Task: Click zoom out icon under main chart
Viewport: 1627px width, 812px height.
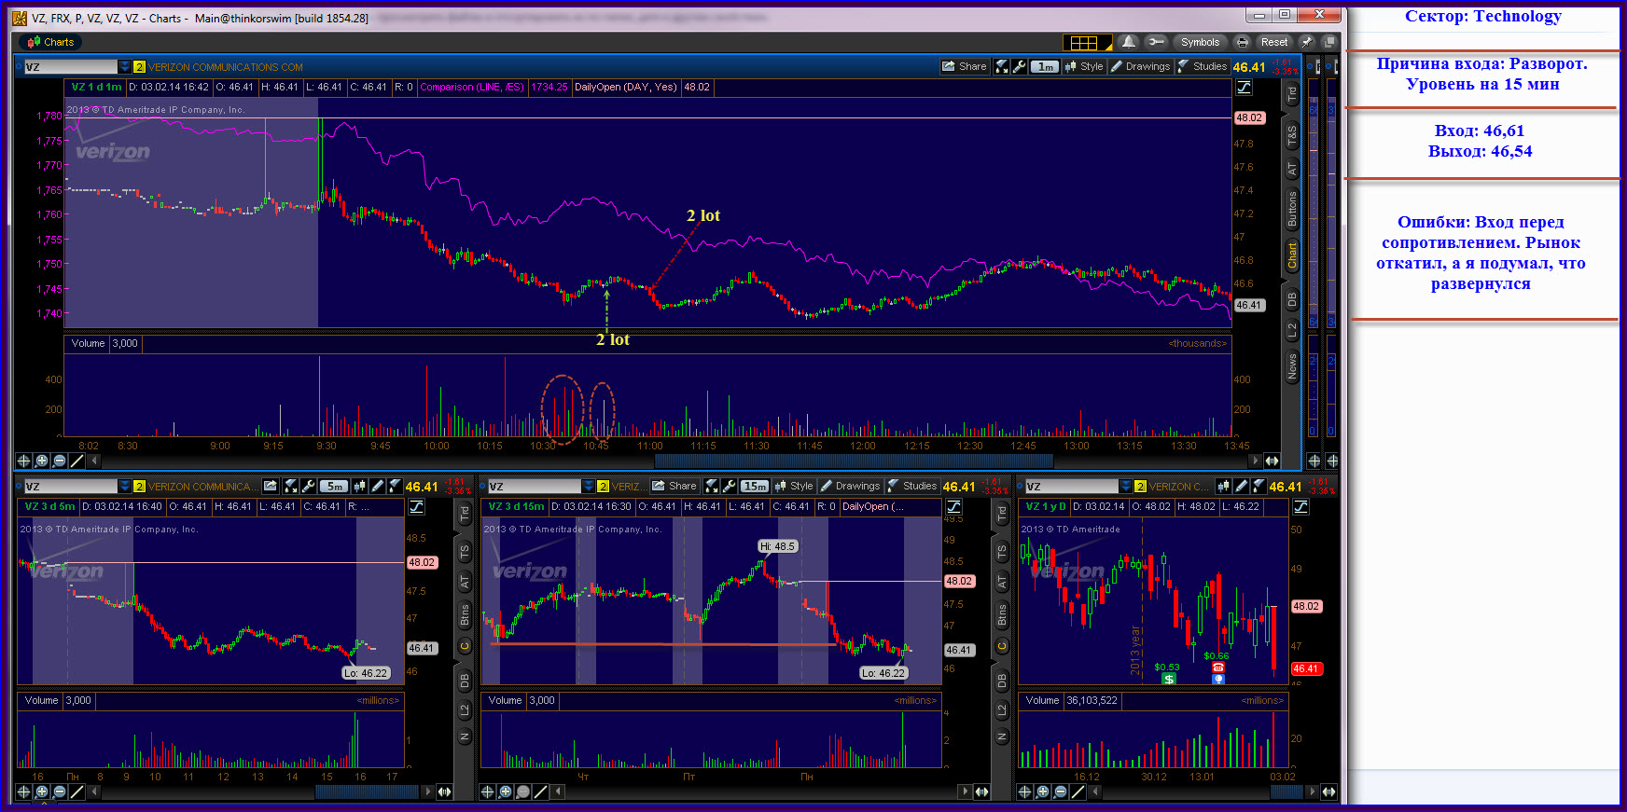Action: pos(60,461)
